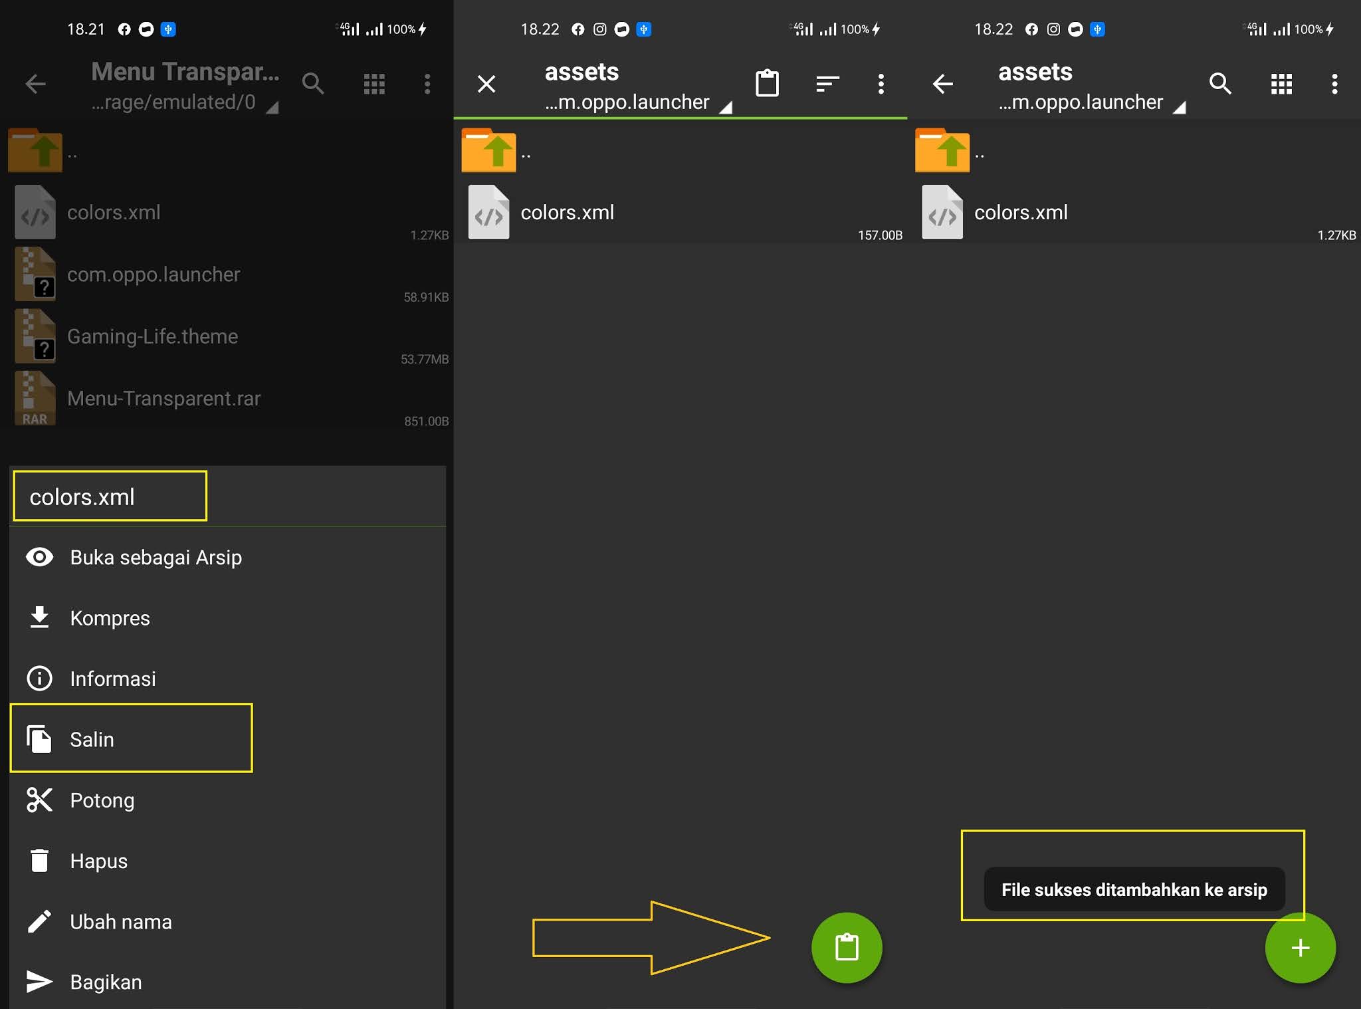Viewport: 1361px width, 1009px height.
Task: Open the sort options icon
Action: pos(827,84)
